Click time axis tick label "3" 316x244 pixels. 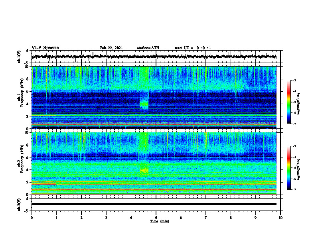(x=106, y=218)
